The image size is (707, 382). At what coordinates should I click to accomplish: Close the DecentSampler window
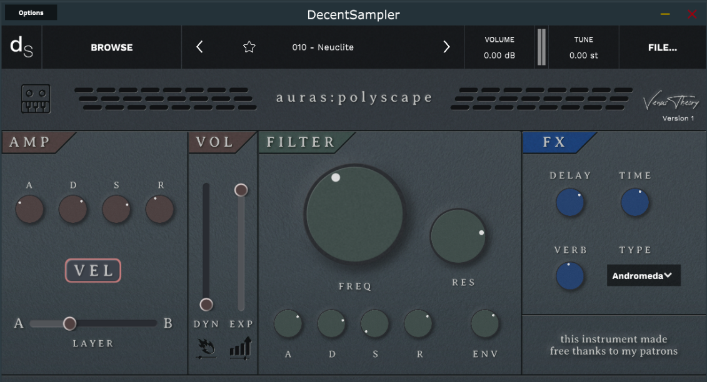692,14
